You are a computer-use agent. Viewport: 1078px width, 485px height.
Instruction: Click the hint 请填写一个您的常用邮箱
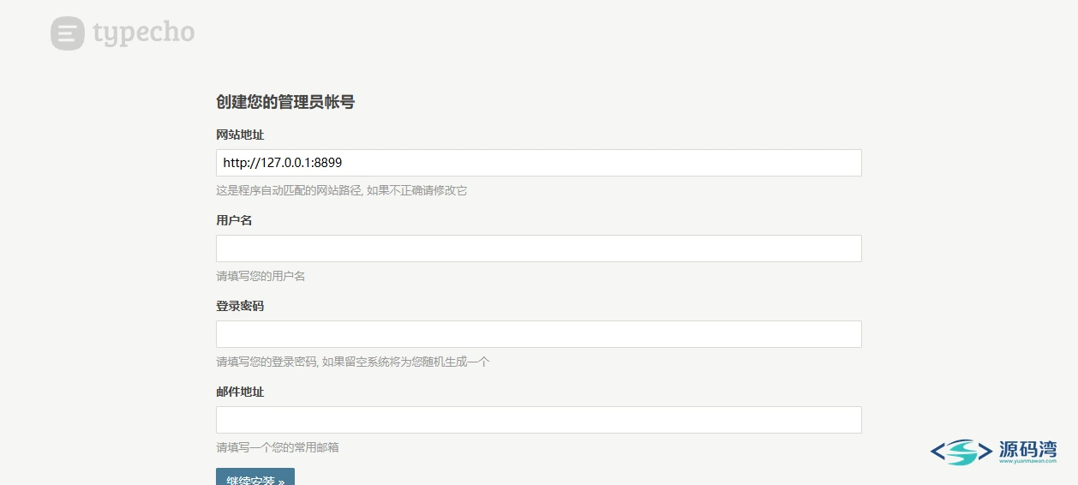click(x=278, y=447)
